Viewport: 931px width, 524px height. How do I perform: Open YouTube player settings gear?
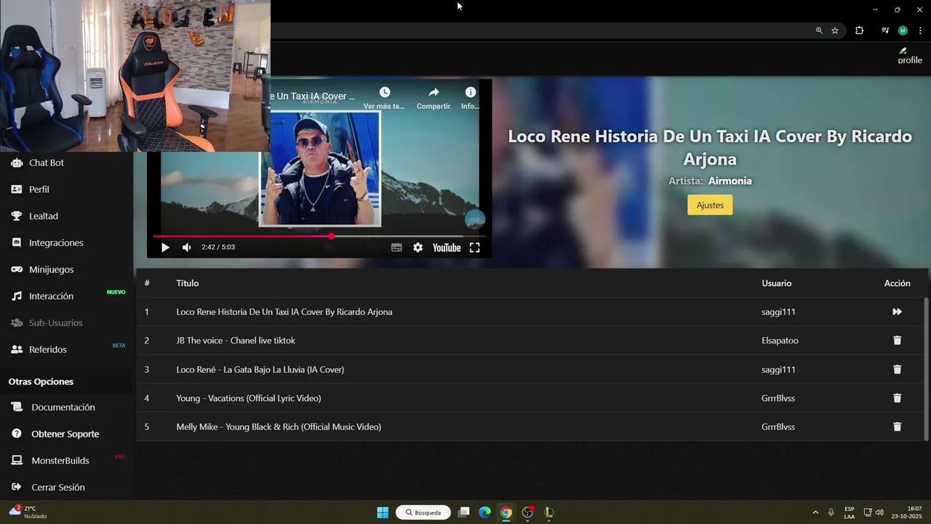(x=417, y=247)
